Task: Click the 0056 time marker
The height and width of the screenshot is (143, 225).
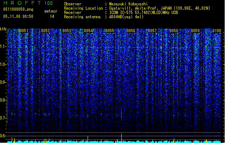Action: pyautogui.click(x=131, y=31)
